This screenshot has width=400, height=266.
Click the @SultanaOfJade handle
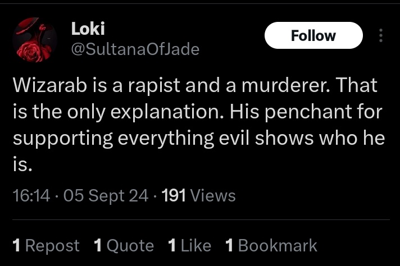tap(135, 49)
